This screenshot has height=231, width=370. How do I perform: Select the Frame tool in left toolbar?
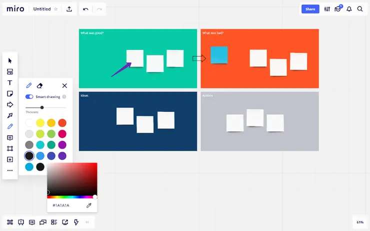(x=10, y=149)
